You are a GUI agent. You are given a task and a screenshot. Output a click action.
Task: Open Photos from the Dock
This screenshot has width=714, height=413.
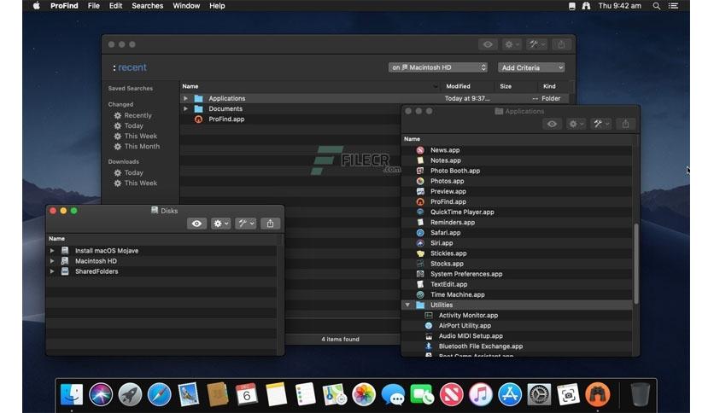364,394
